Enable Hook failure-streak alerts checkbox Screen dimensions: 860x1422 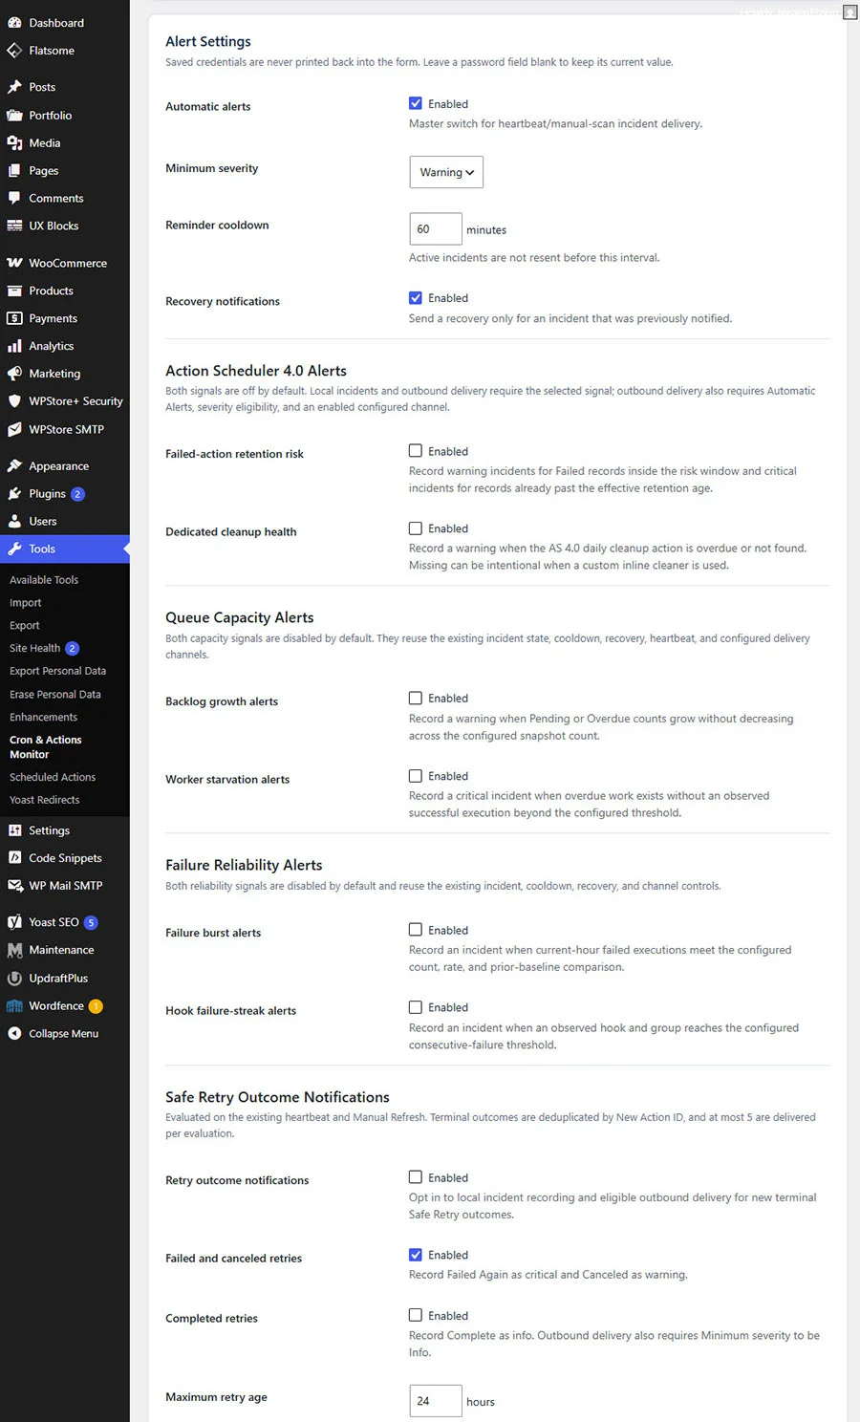(416, 1006)
